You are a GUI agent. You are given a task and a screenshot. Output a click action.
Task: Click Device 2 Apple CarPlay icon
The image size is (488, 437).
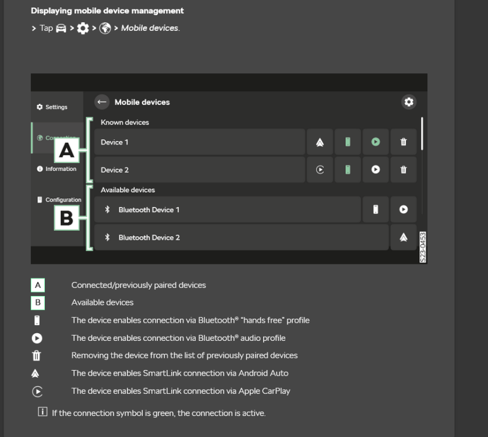point(320,170)
